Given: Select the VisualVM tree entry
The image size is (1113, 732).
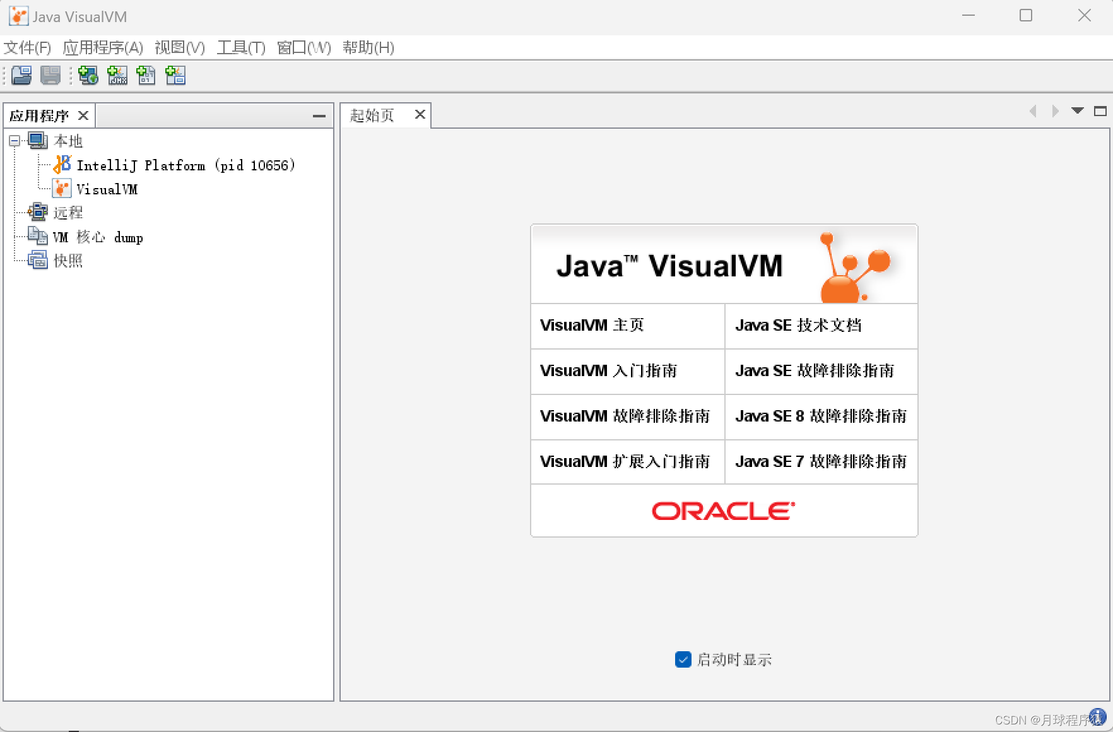Looking at the screenshot, I should click(x=107, y=189).
